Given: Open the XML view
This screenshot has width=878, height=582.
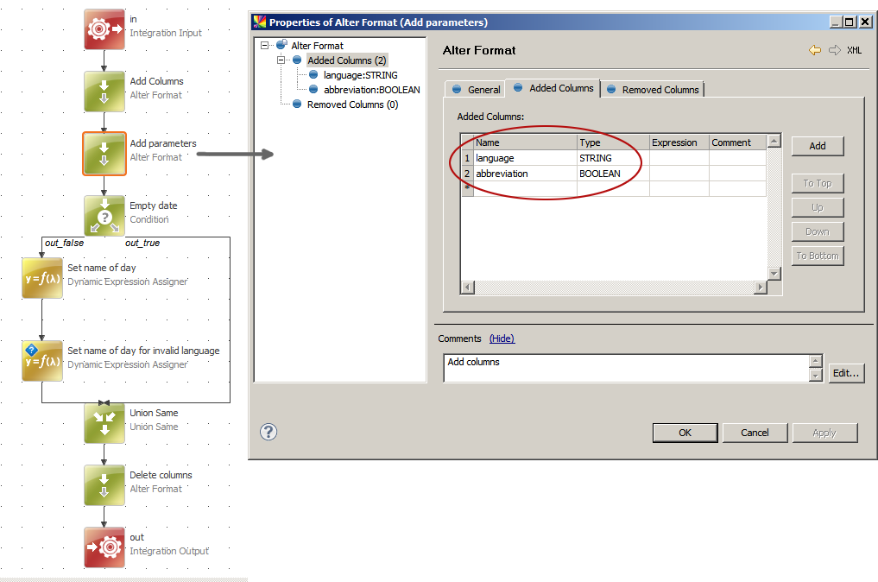Looking at the screenshot, I should pyautogui.click(x=853, y=50).
